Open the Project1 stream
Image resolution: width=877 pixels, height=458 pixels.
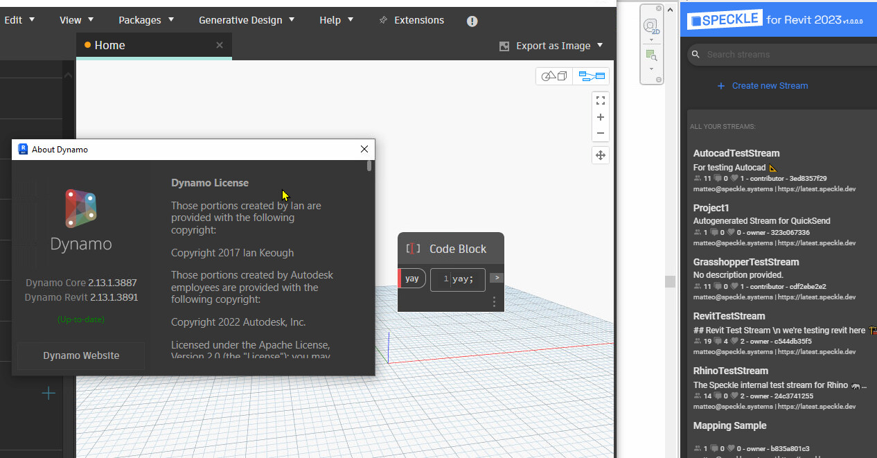pyautogui.click(x=711, y=208)
